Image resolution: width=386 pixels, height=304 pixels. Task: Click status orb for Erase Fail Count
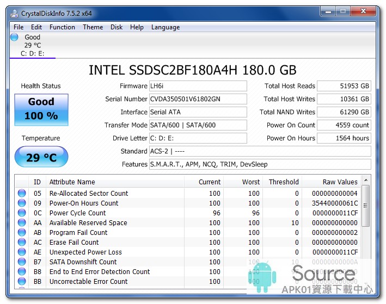[22, 242]
